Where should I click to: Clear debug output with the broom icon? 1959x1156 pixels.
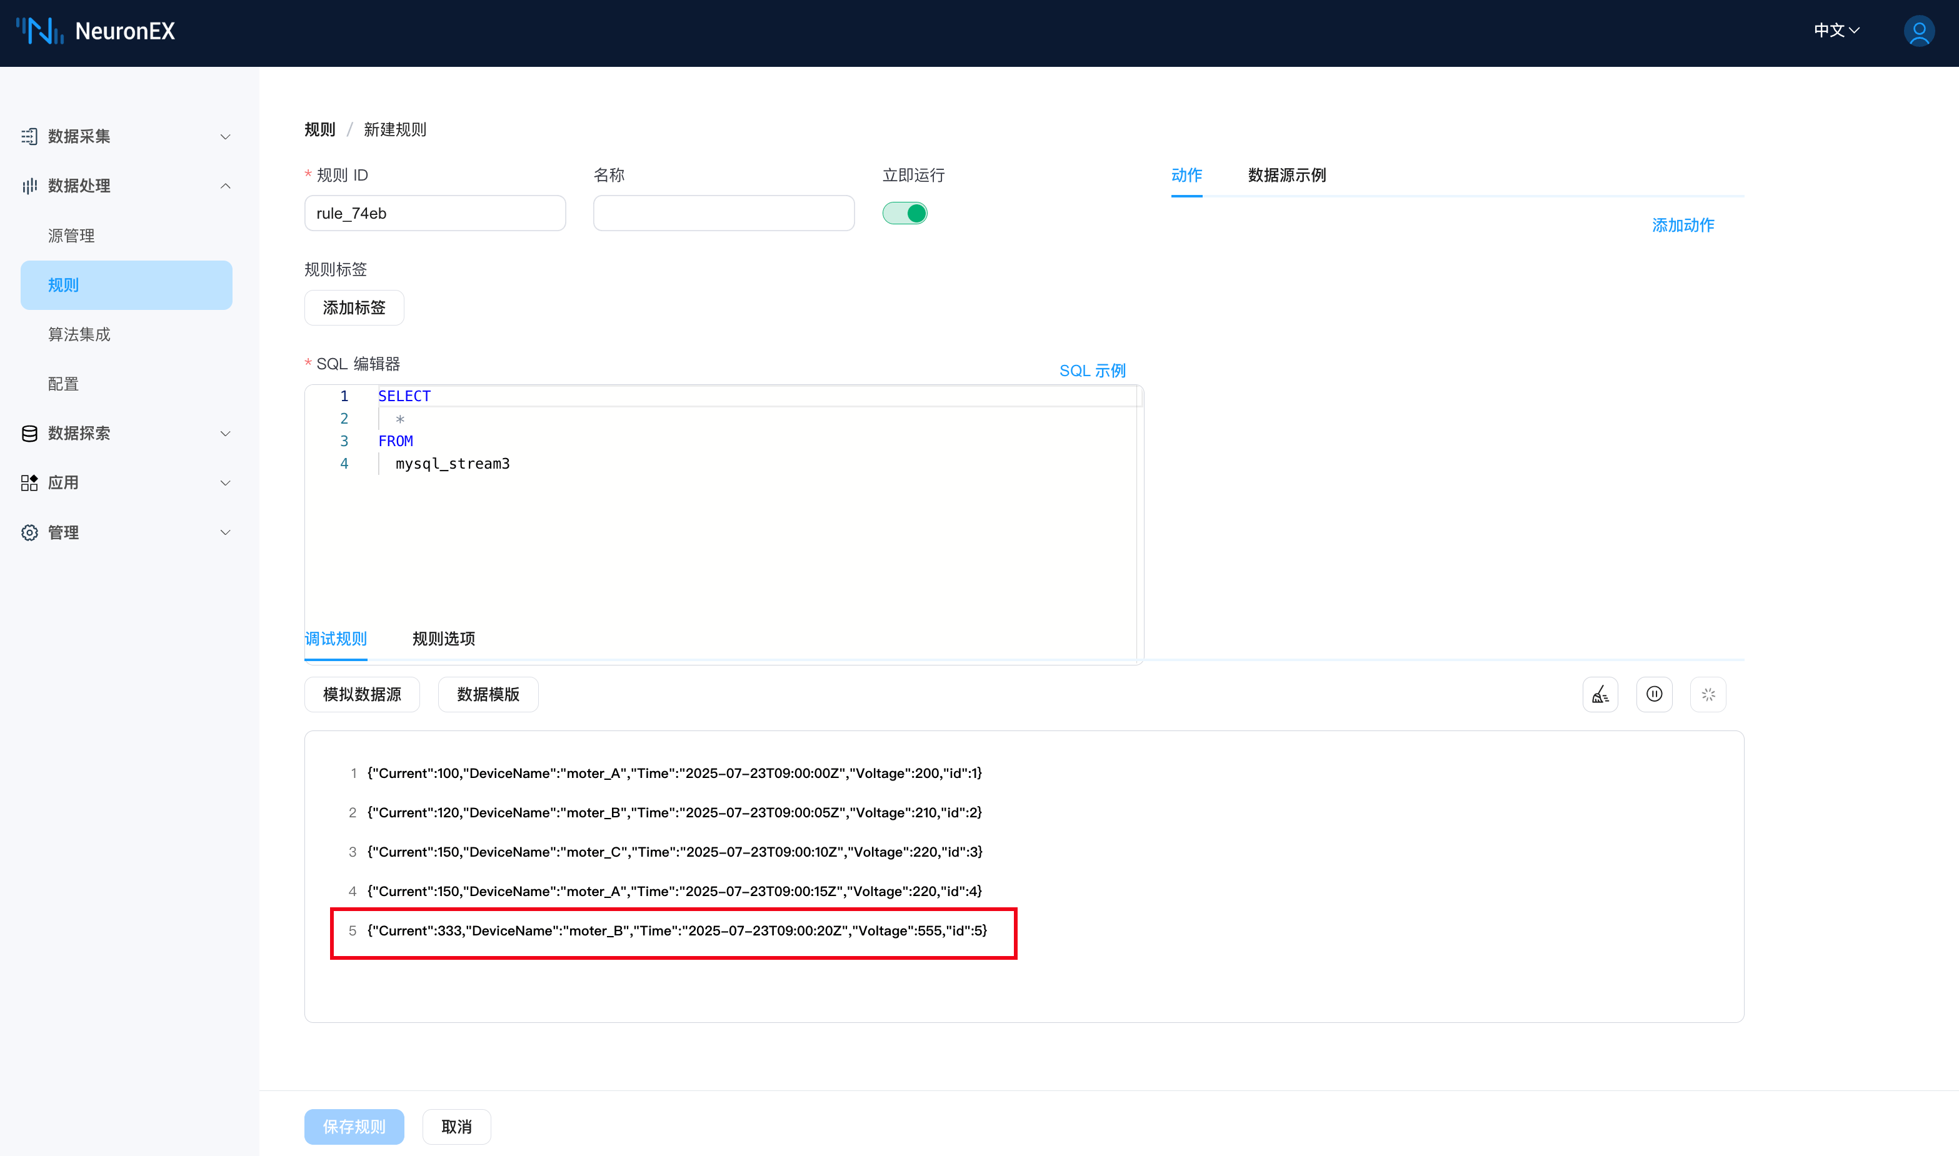[x=1601, y=694]
